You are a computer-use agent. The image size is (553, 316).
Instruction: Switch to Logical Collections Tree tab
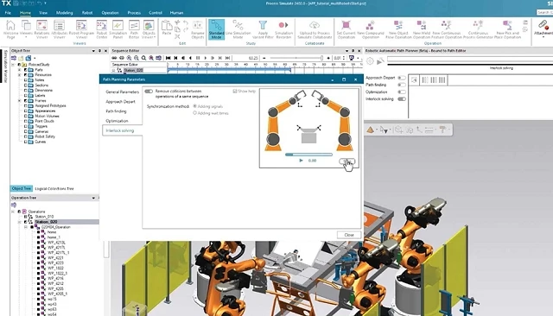54,189
